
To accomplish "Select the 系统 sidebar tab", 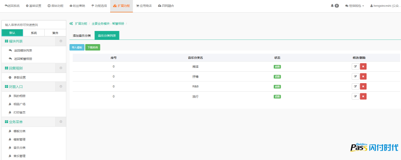I will click(x=34, y=33).
